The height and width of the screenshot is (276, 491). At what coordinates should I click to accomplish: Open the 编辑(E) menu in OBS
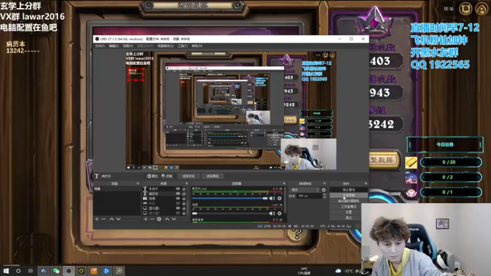pyautogui.click(x=114, y=46)
